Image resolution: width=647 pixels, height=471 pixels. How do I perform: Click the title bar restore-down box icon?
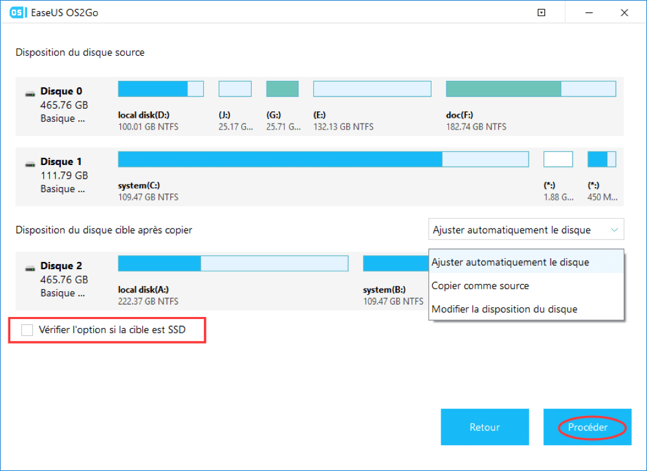[x=542, y=12]
